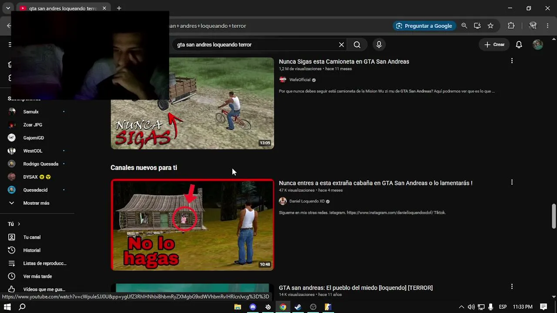The height and width of the screenshot is (313, 557).
Task: Close the gta san andres loqueando tab
Action: tap(104, 8)
